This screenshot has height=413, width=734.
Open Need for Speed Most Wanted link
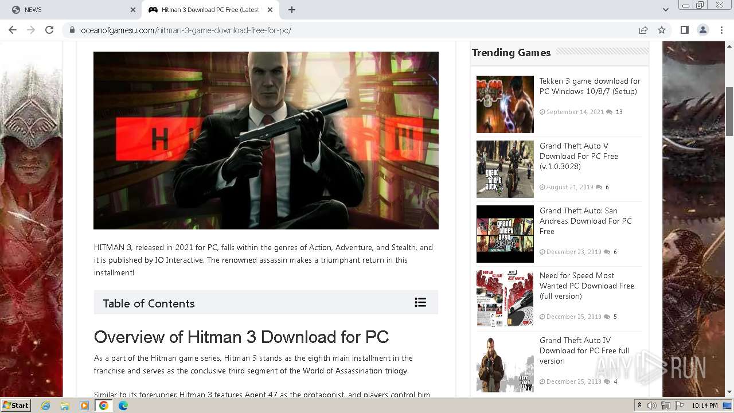click(x=587, y=286)
